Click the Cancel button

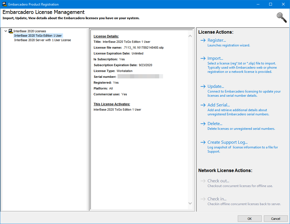click(276, 219)
